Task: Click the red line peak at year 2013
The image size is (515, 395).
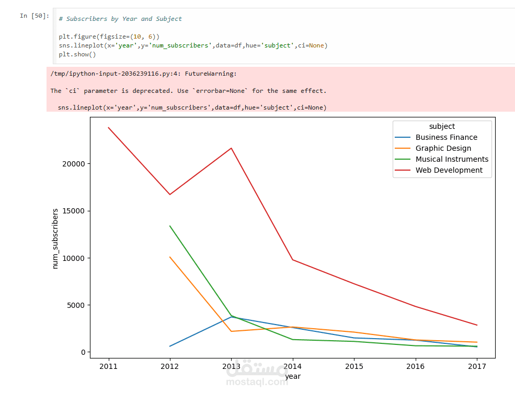Action: 231,148
